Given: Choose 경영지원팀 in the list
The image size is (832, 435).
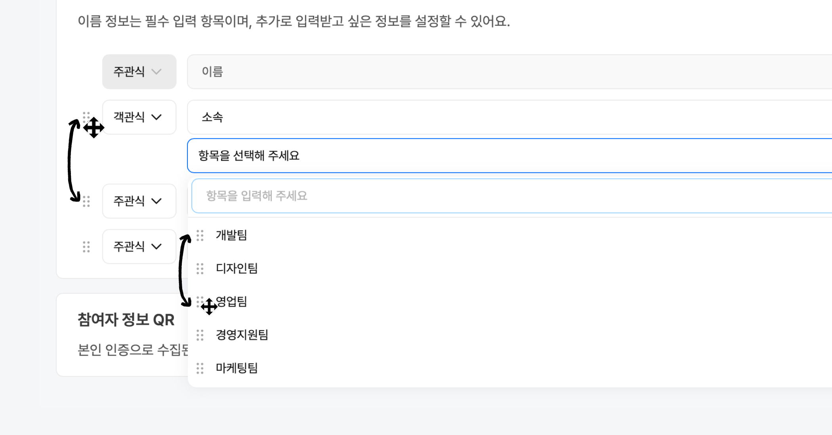Looking at the screenshot, I should [x=242, y=335].
